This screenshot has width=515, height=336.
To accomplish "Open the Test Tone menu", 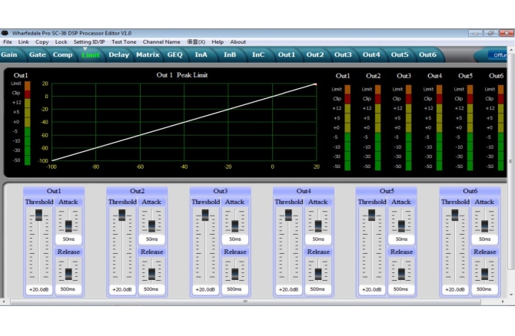I will click(x=124, y=42).
